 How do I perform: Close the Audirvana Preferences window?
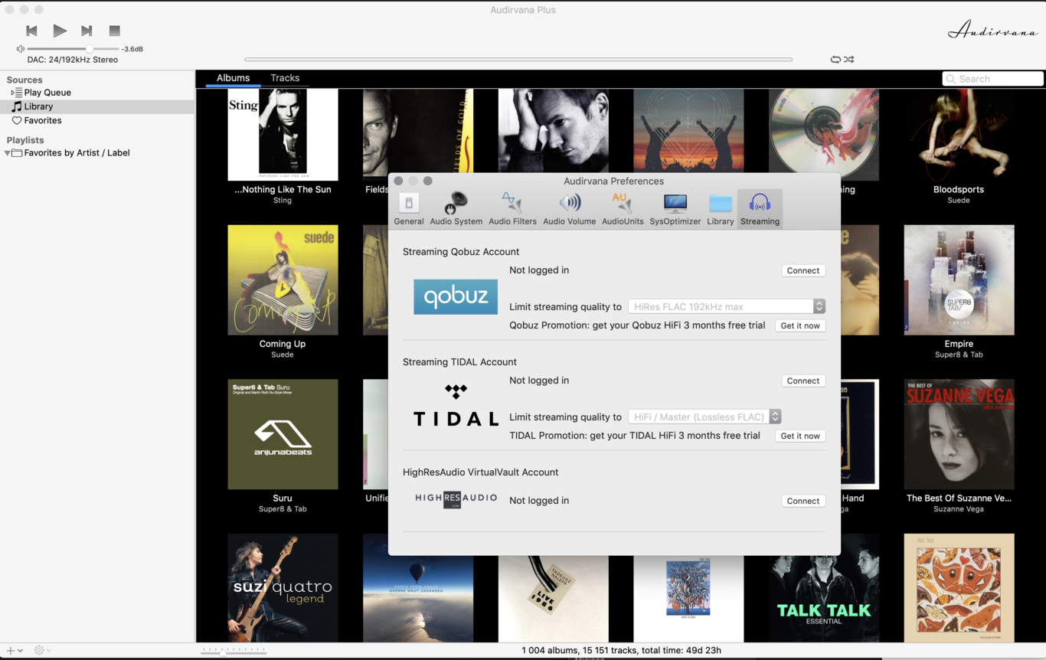pos(398,181)
